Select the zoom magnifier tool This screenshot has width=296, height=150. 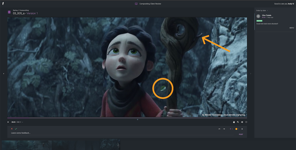[x=238, y=122]
